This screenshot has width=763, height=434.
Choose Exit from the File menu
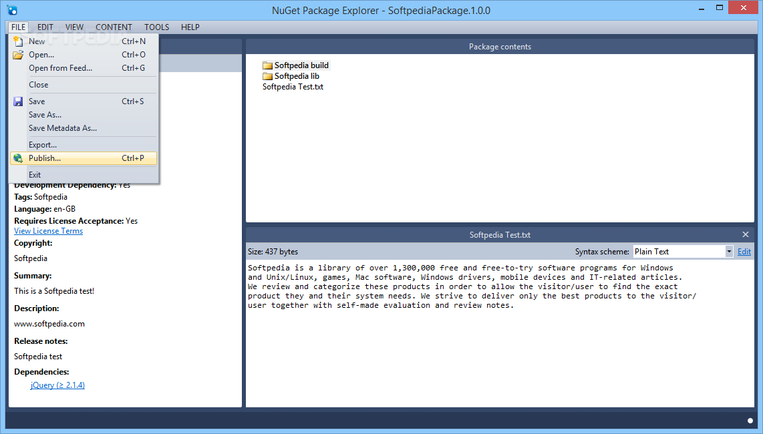84,175
